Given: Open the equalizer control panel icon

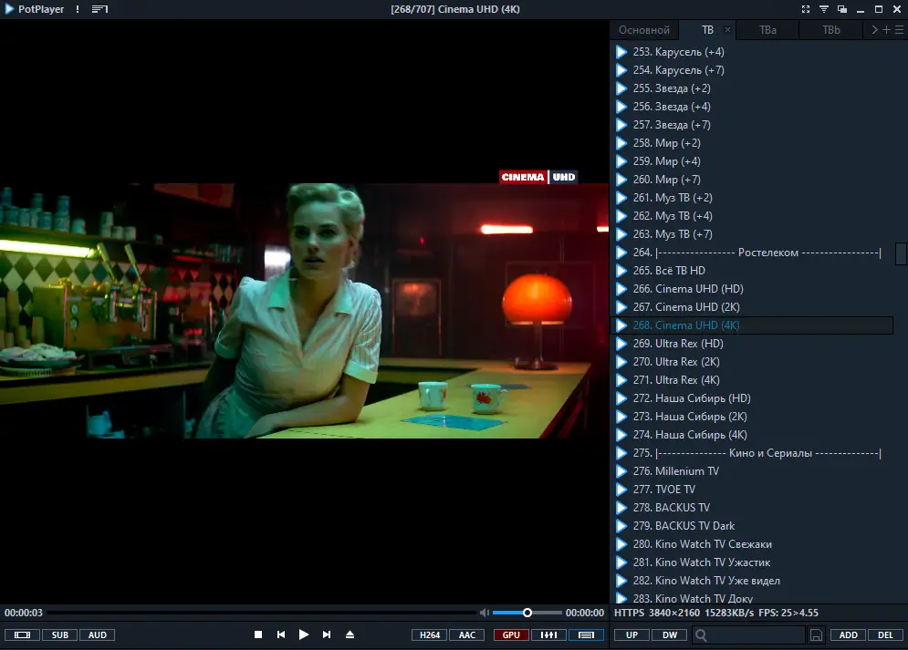Looking at the screenshot, I should (549, 635).
